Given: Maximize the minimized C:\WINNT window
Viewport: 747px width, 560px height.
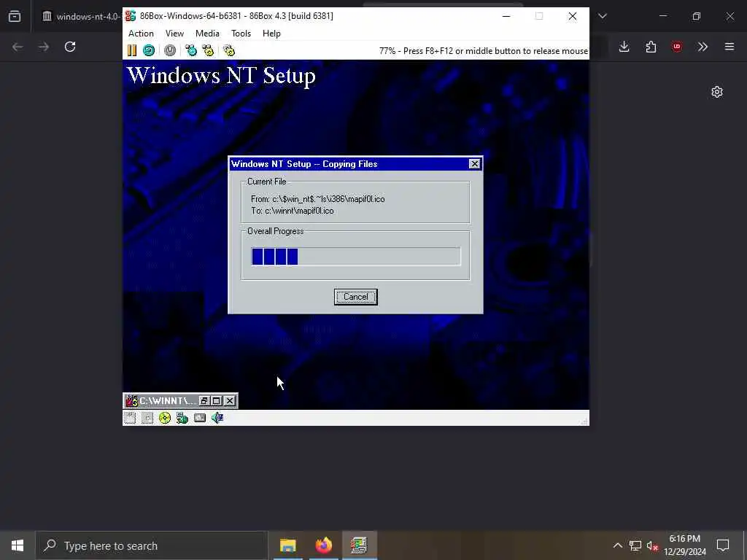Looking at the screenshot, I should [216, 401].
